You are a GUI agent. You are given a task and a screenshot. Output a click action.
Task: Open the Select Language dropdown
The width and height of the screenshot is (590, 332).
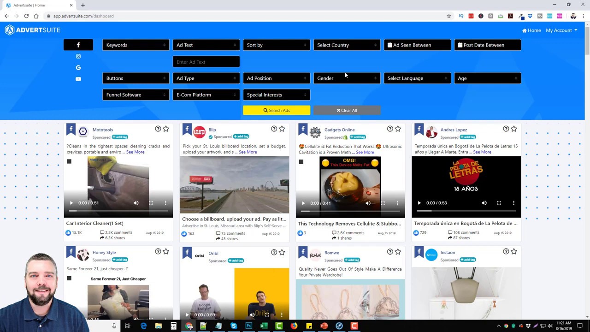(417, 78)
